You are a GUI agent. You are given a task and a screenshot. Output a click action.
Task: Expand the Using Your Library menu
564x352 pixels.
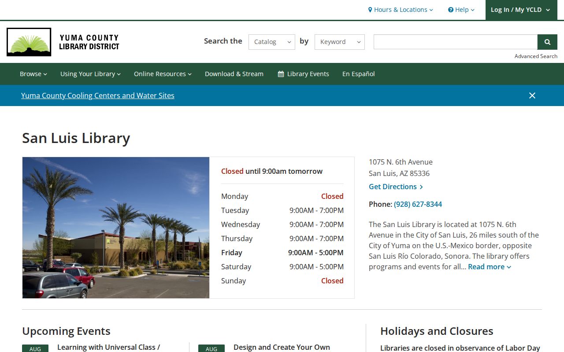(x=90, y=74)
